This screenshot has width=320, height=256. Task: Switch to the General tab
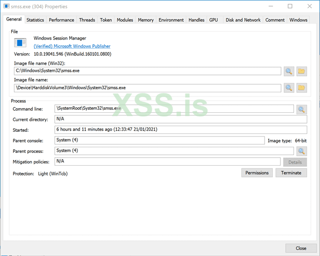point(14,19)
